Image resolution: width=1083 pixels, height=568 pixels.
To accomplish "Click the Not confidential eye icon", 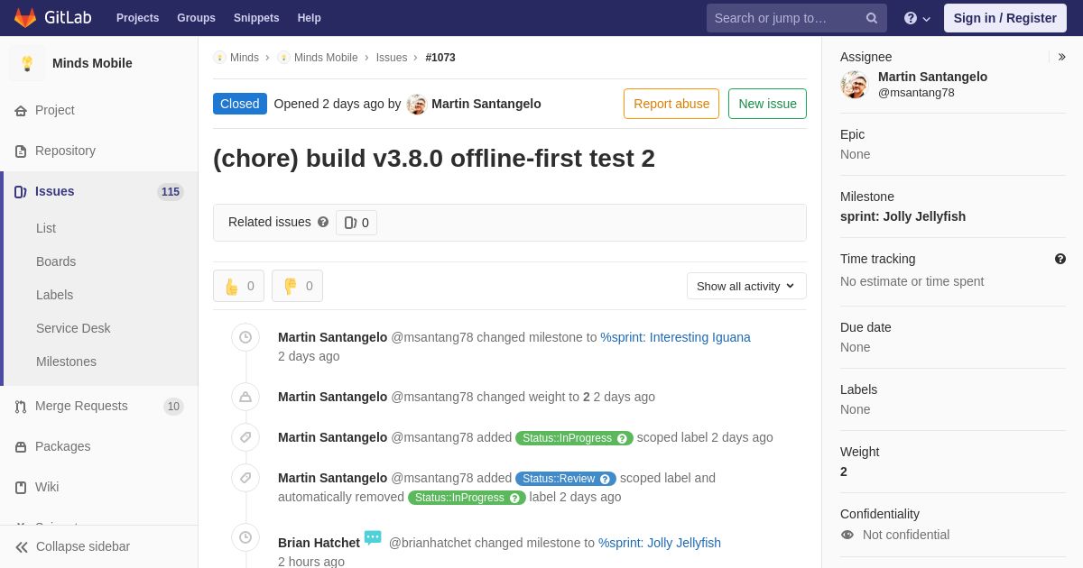I will point(847,535).
